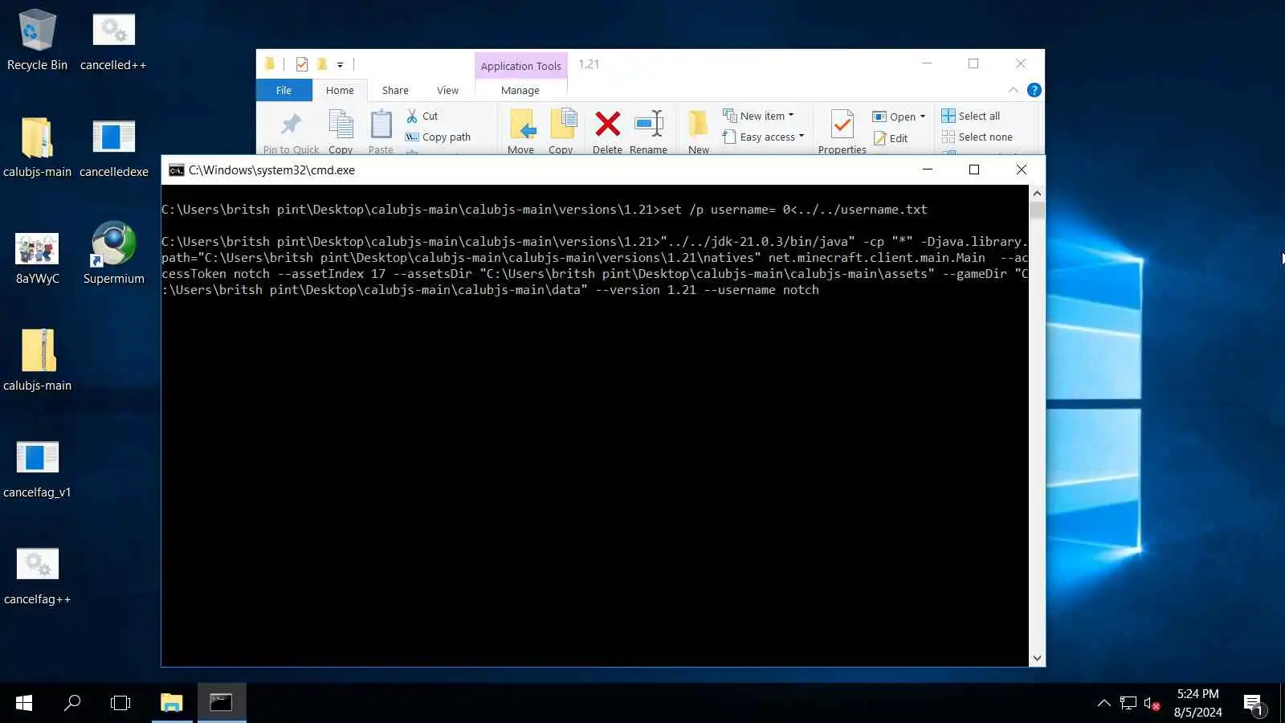Click Select all in the Explorer ribbon
The height and width of the screenshot is (723, 1285).
point(971,116)
